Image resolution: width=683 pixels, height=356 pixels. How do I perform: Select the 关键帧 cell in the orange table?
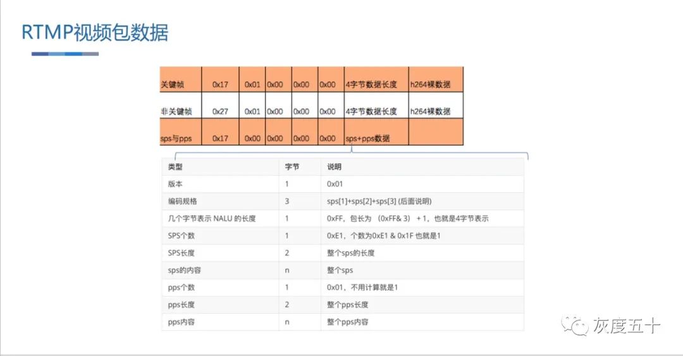173,85
